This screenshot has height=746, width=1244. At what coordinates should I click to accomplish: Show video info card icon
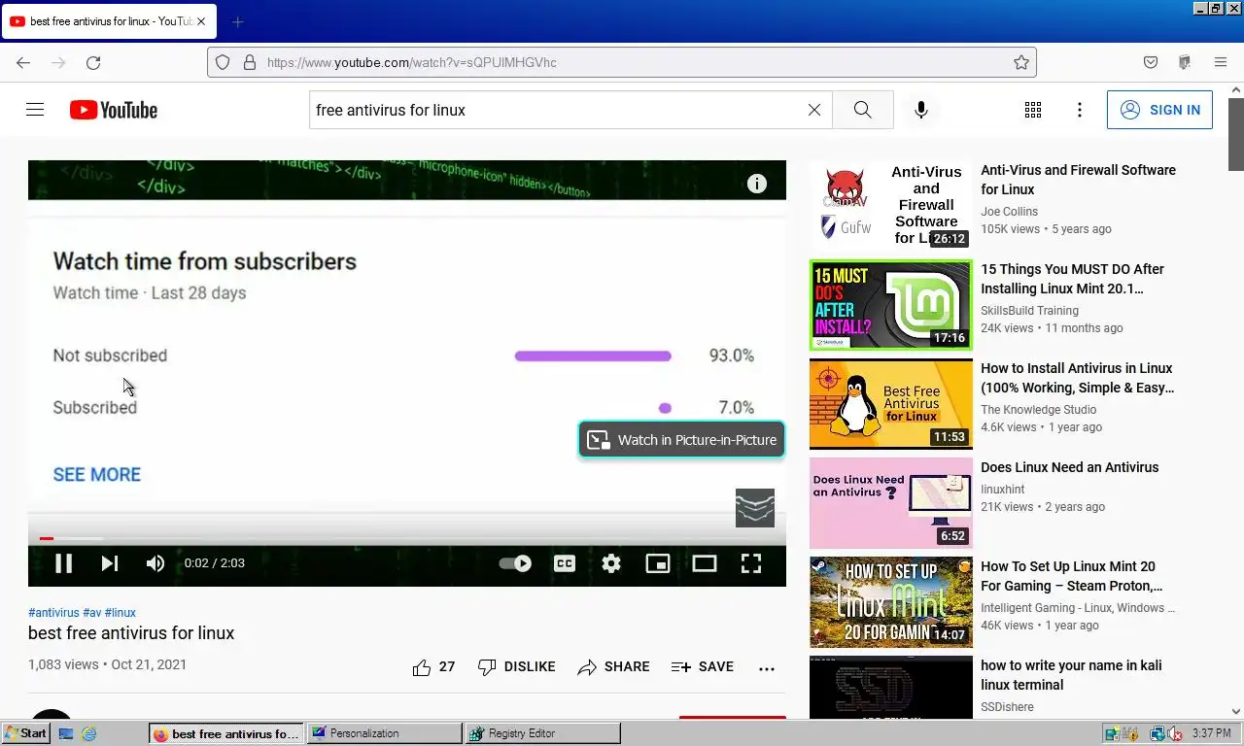click(x=757, y=184)
